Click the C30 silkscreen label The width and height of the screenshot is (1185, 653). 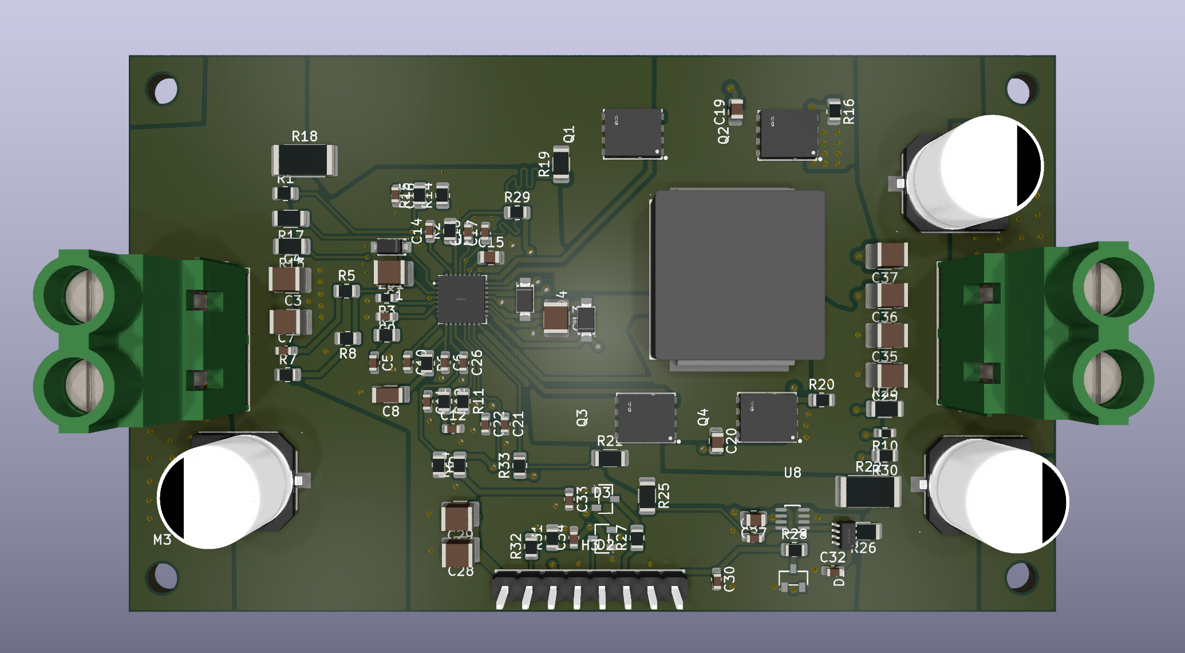[729, 579]
